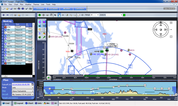Click the Weight and balance link
178x106 pixels.
point(10,98)
